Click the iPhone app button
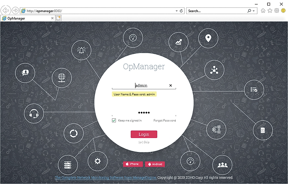Image resolution: width=288 pixels, height=184 pixels. (133, 164)
